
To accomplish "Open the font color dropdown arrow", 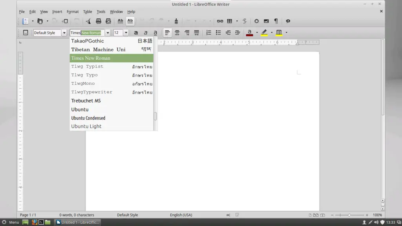I will click(257, 33).
